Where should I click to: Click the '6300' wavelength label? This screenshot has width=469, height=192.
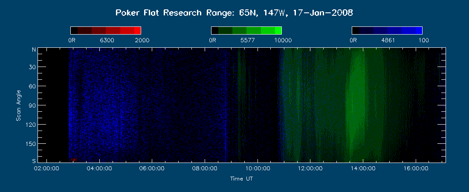[107, 41]
